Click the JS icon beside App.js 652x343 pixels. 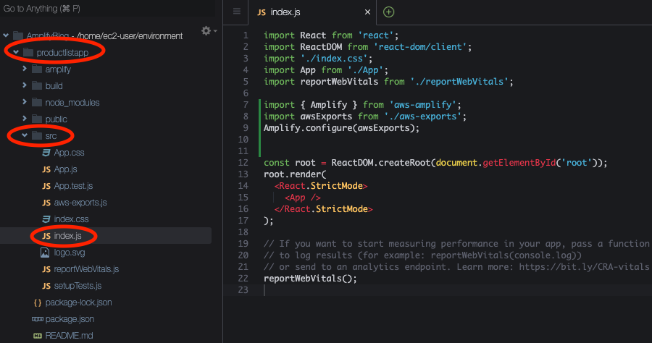point(46,169)
